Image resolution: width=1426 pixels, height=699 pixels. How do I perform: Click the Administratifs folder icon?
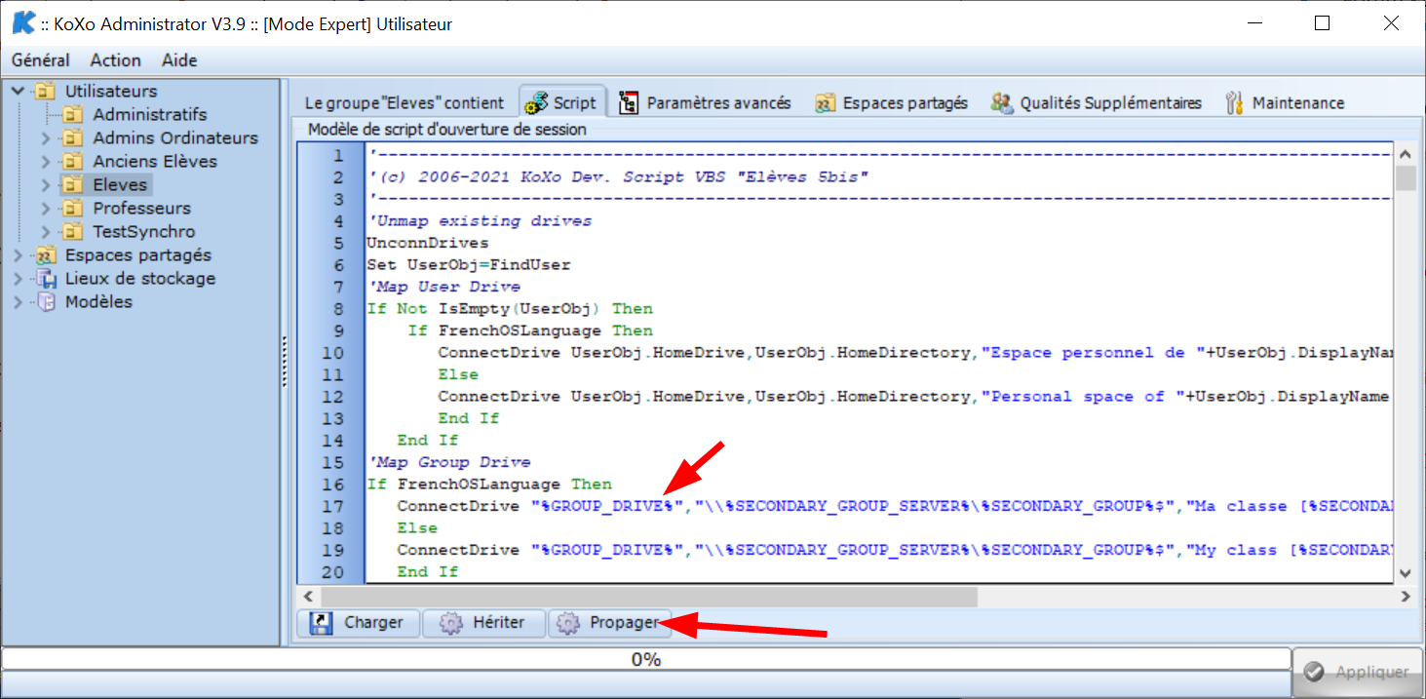[x=73, y=114]
